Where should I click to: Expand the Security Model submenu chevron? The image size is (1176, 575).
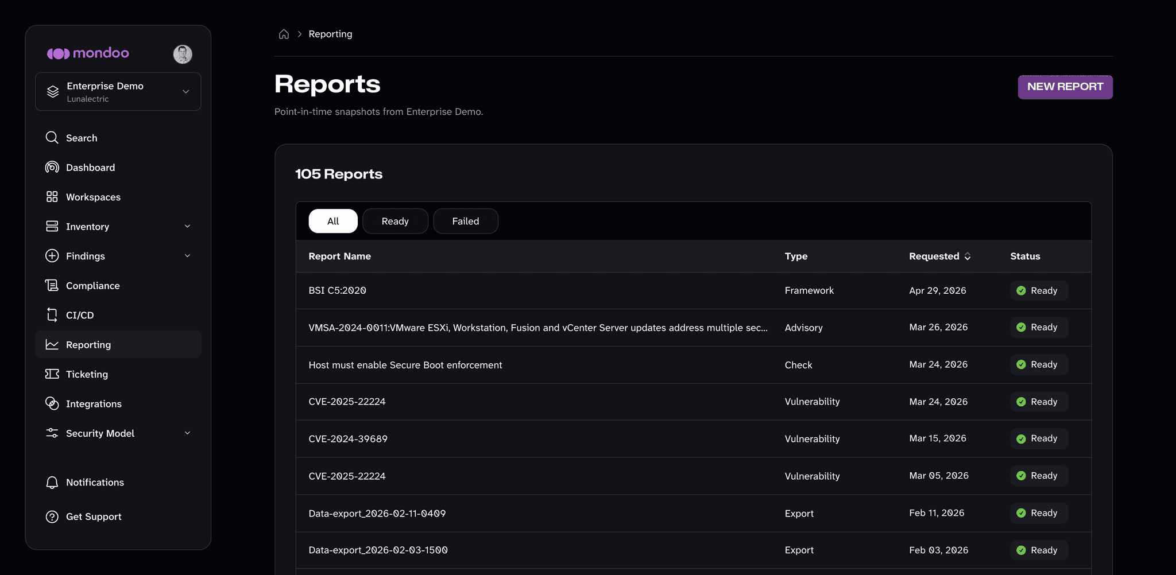click(187, 433)
